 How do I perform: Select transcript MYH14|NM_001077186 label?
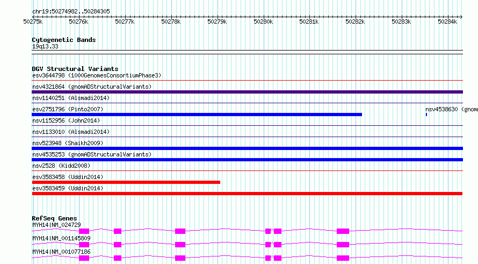coord(61,252)
